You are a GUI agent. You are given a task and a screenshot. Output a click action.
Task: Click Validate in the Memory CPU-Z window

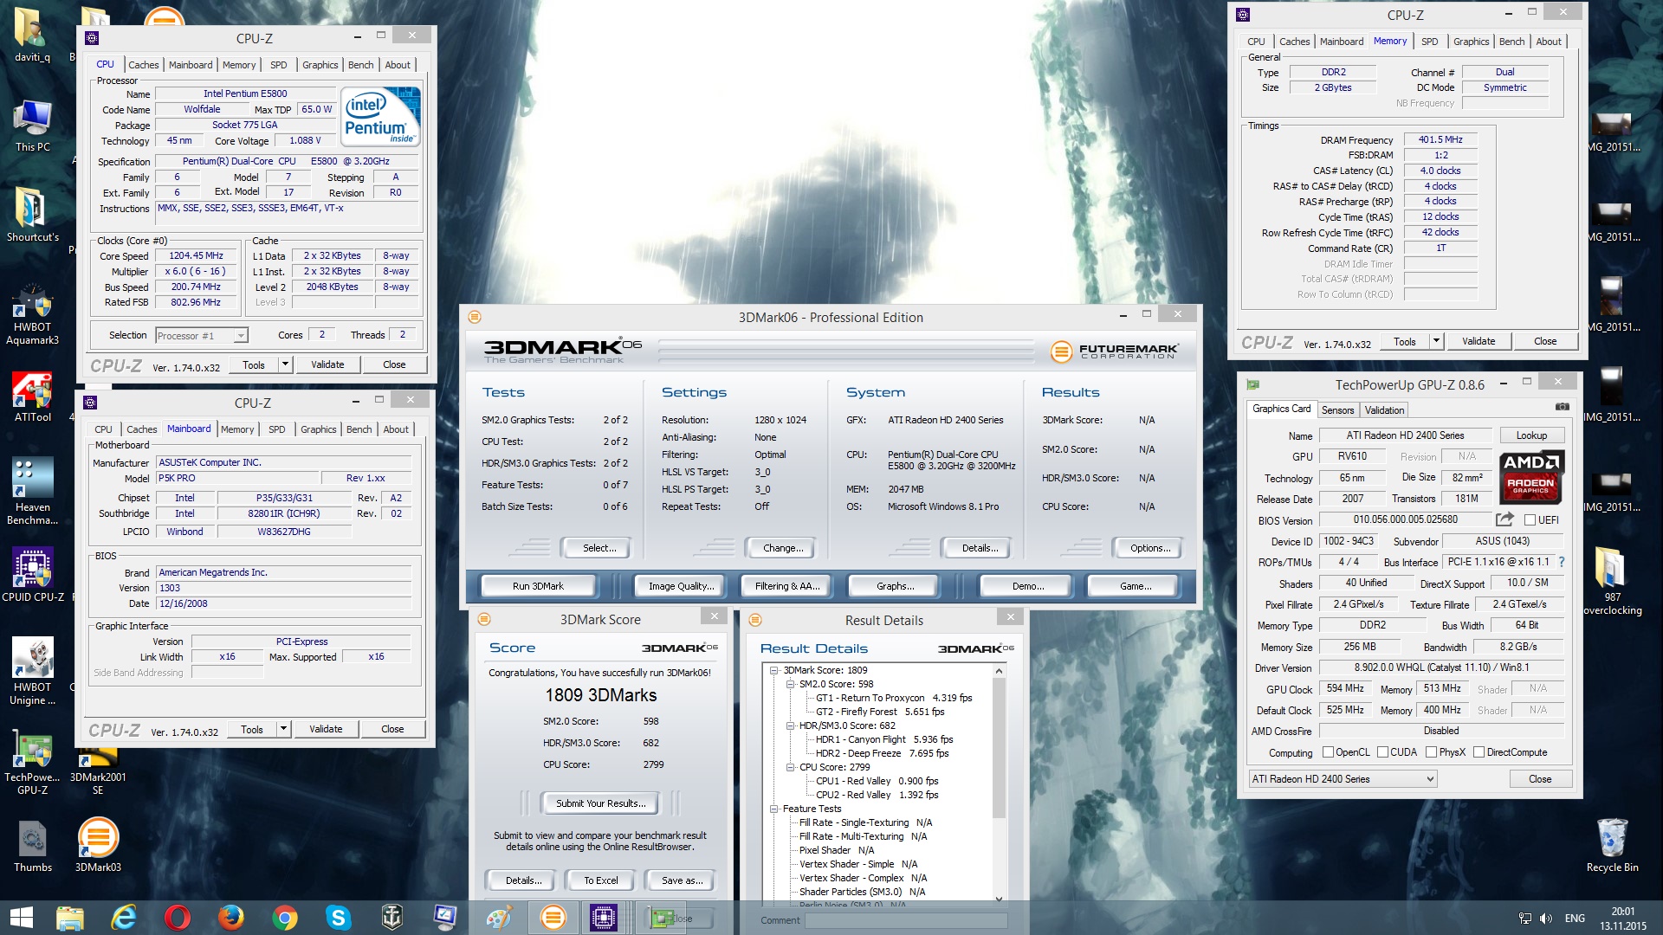[1479, 341]
